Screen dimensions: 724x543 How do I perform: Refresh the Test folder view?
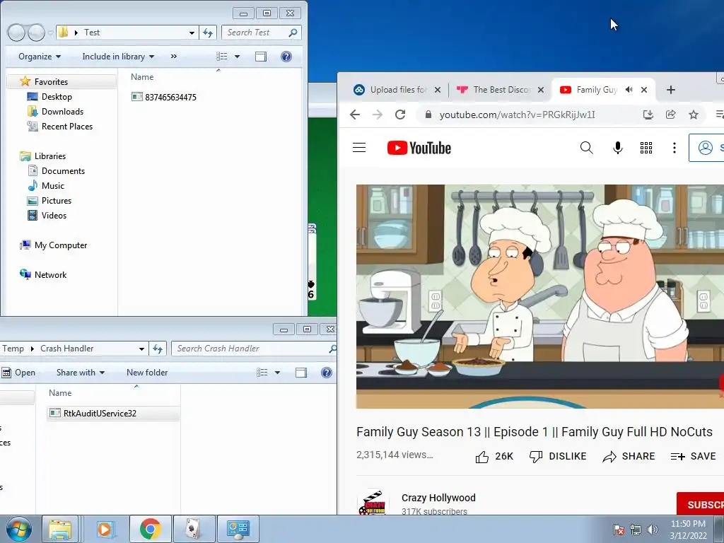click(x=208, y=33)
